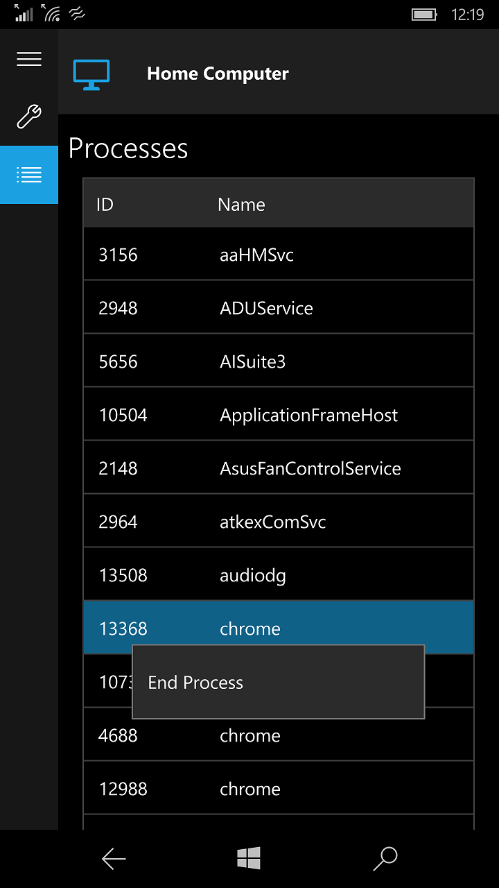Select process ID 5656

tap(119, 361)
